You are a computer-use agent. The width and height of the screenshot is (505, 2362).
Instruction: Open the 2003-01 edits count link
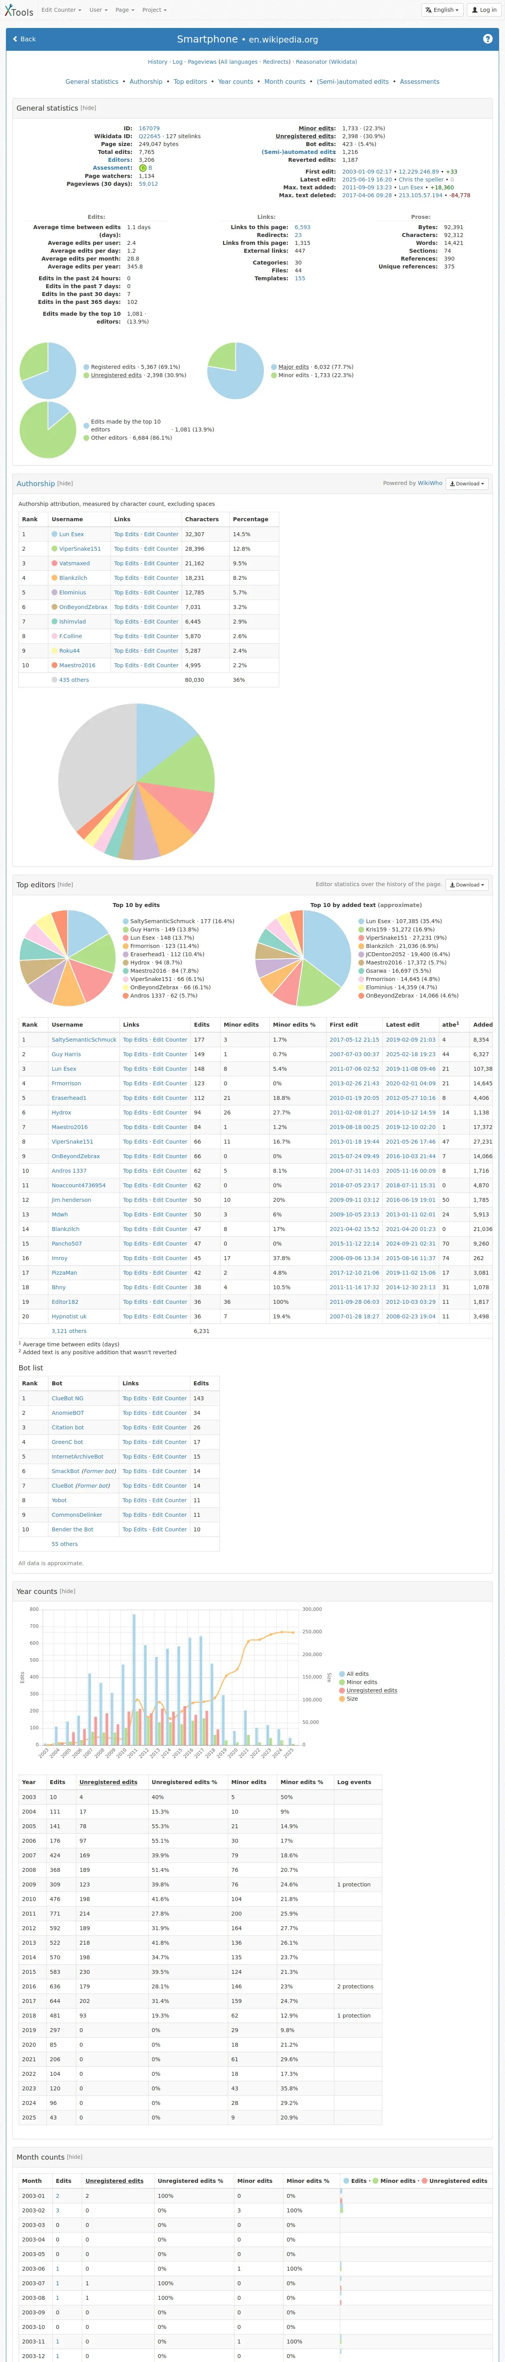click(58, 2195)
